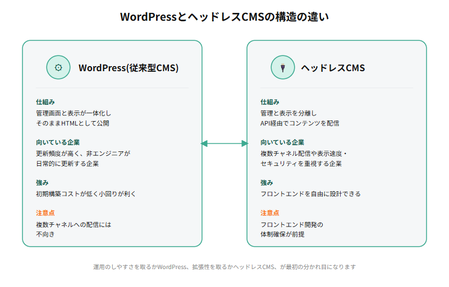Image resolution: width=449 pixels, height=287 pixels.
Task: Select text 日常的に更新する企業
Action: pos(67,164)
